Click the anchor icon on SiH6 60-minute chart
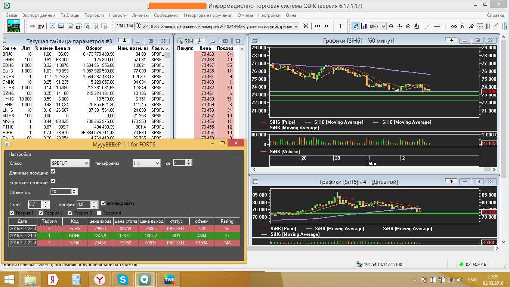 click(x=451, y=40)
